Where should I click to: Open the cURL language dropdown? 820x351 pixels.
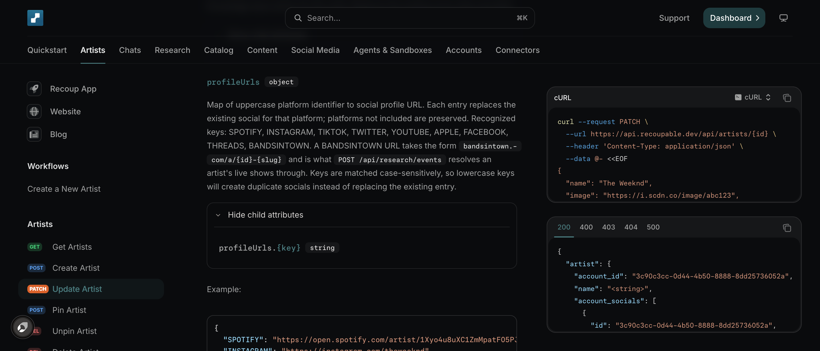(753, 97)
